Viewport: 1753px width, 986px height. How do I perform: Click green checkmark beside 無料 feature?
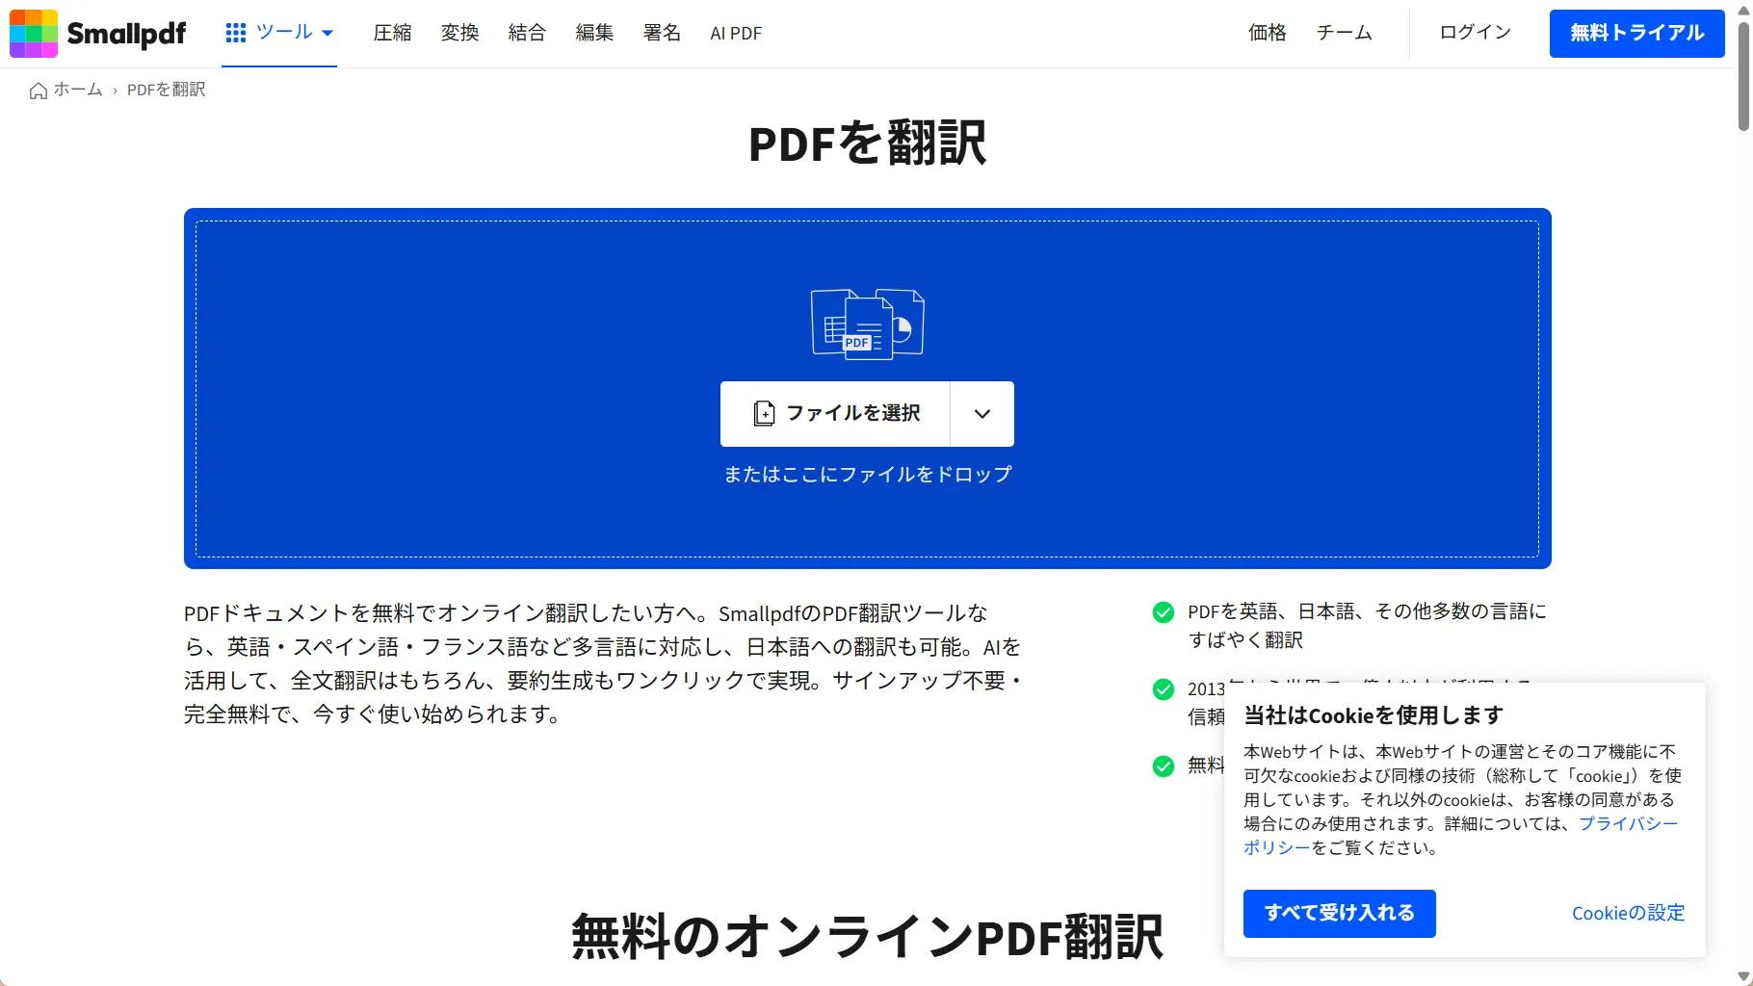(x=1164, y=766)
